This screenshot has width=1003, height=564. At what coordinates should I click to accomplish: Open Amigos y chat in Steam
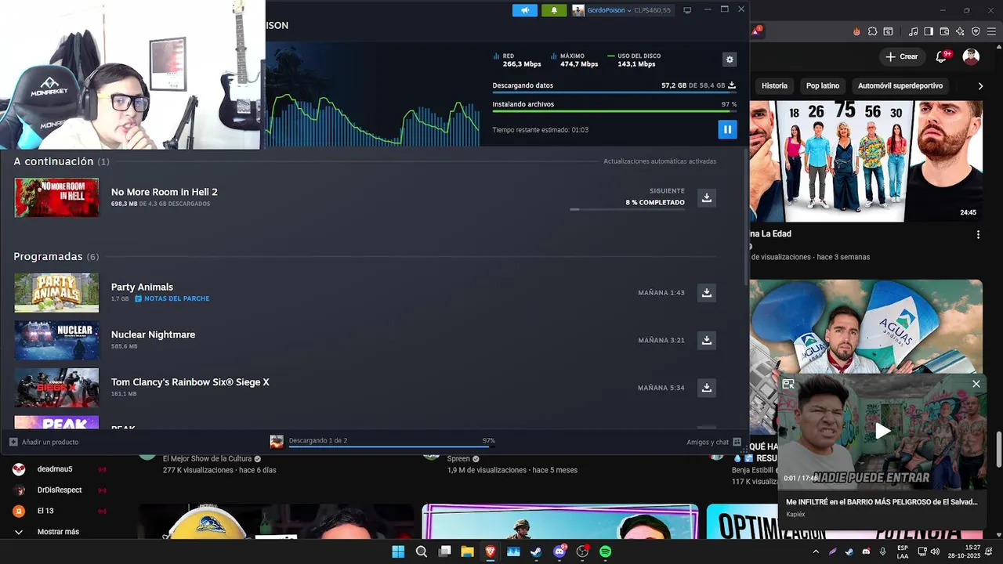tap(714, 442)
